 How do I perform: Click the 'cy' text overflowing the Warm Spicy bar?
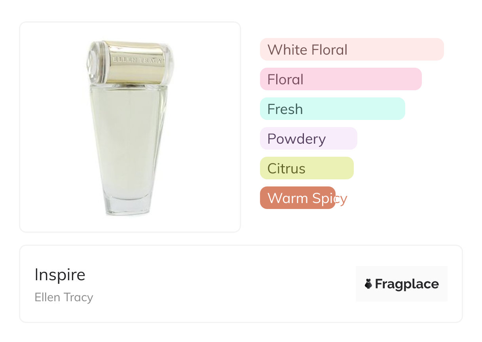tap(341, 198)
